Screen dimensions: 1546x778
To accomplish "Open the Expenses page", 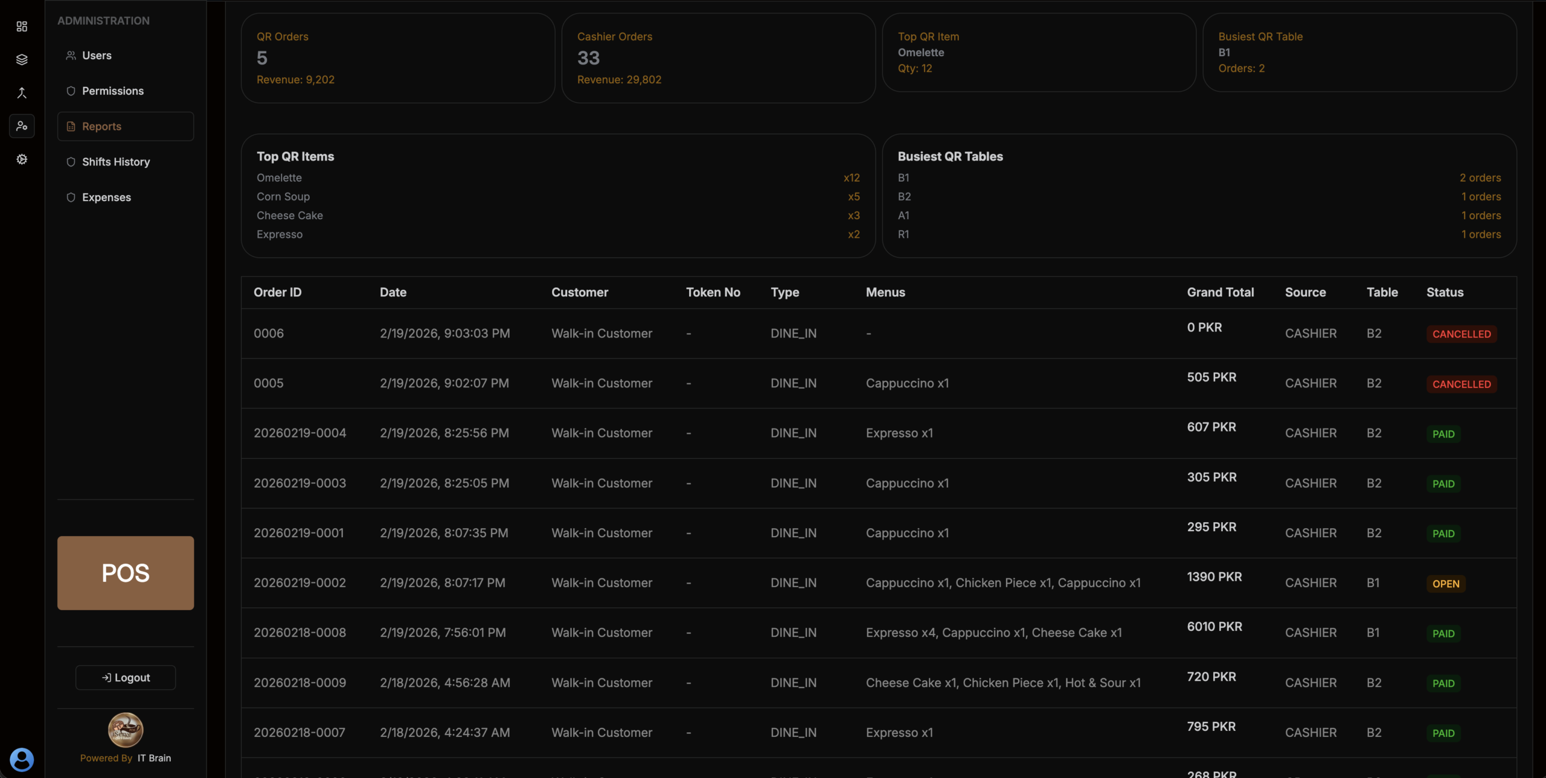I will pos(106,197).
